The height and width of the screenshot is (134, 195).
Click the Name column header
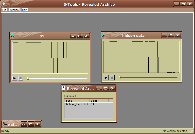(x=77, y=101)
